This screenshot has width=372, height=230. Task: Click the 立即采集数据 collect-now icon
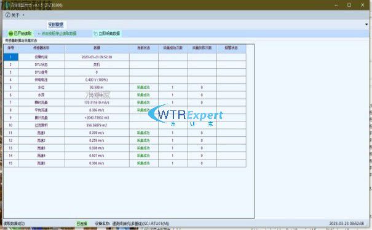click(95, 34)
